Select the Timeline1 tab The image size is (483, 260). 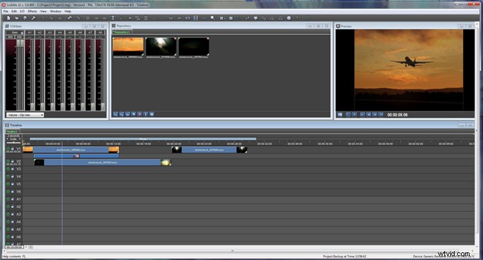pos(12,131)
